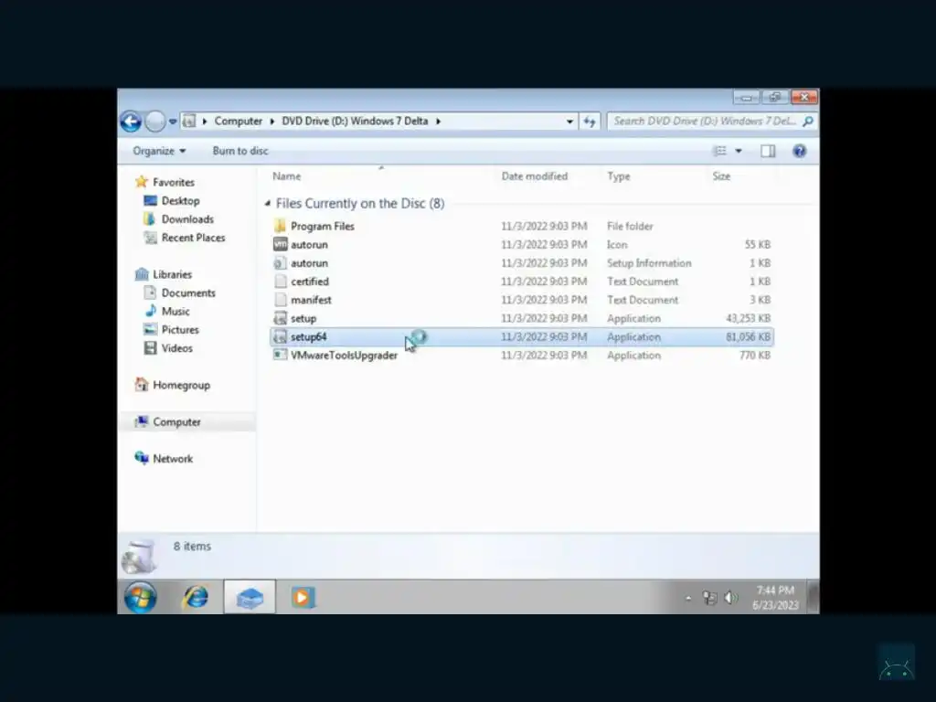This screenshot has height=702, width=936.
Task: Open Downloads in the navigation pane
Action: [187, 219]
